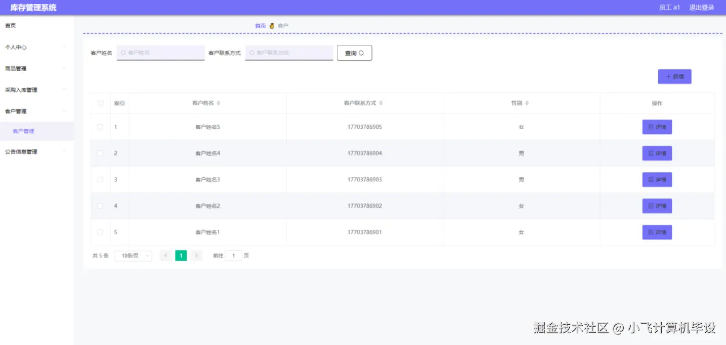
Task: Check the row for 客户姓名3
Action: click(100, 180)
